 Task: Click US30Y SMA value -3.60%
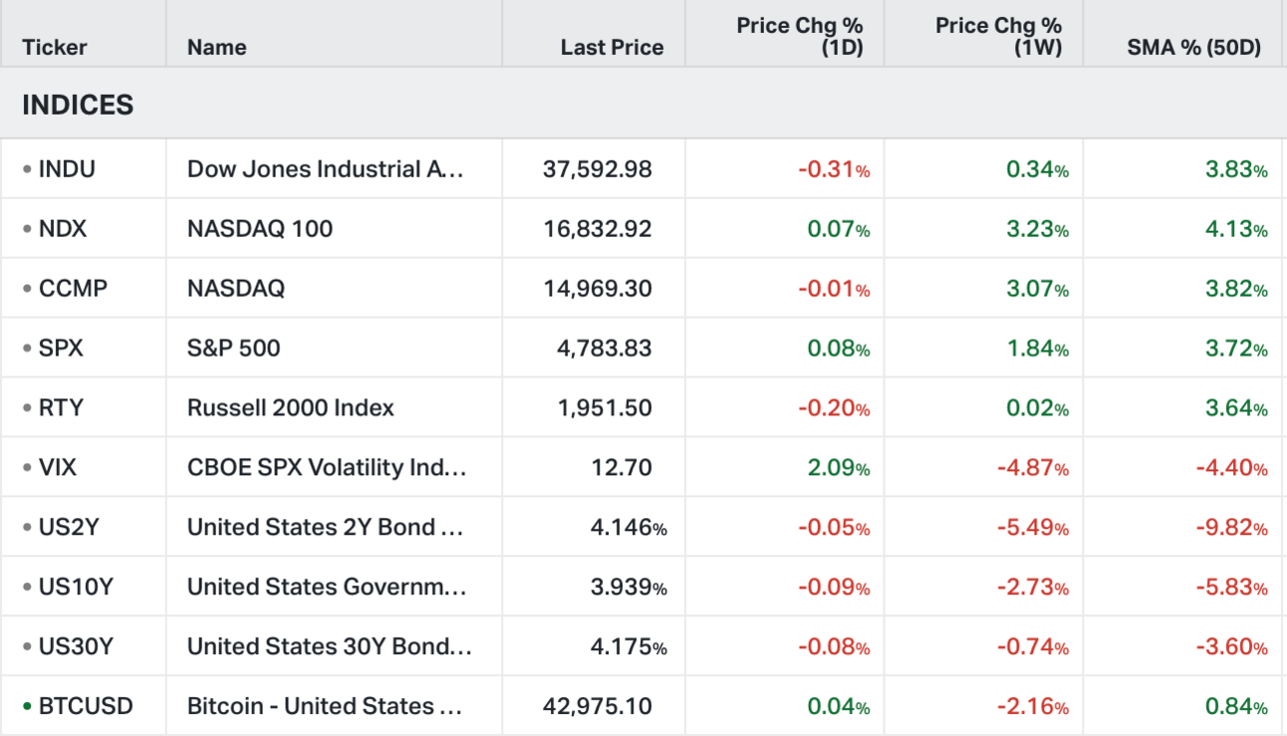pos(1231,647)
